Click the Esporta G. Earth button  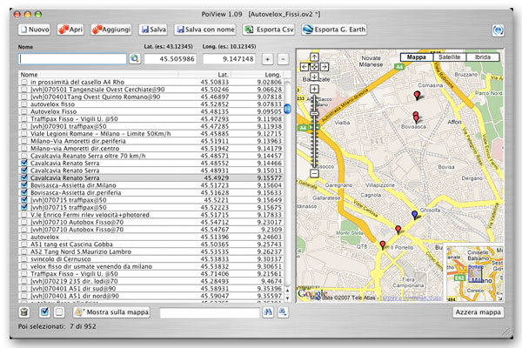(334, 30)
